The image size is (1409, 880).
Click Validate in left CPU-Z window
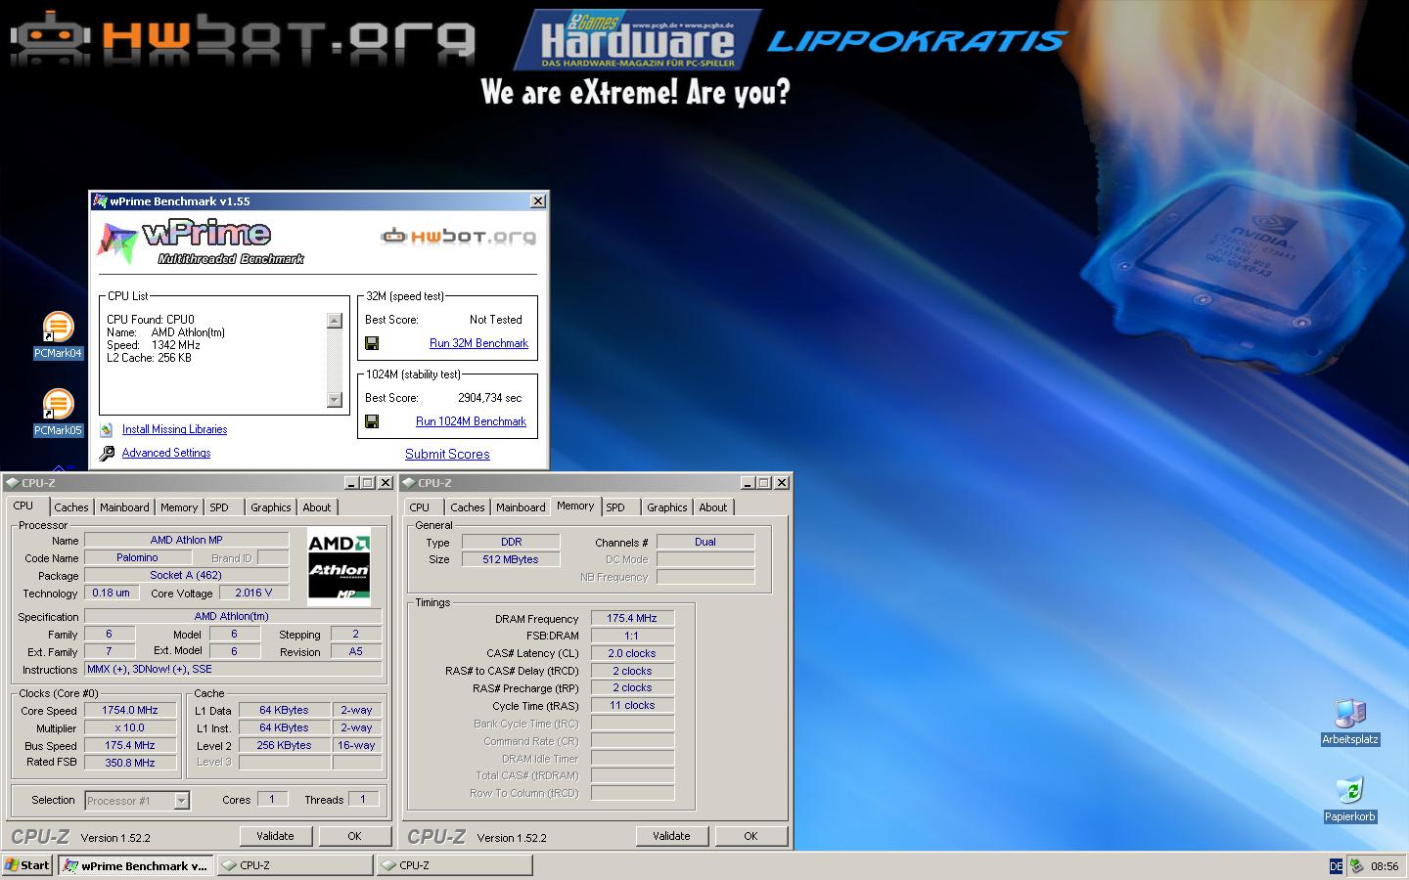[275, 836]
